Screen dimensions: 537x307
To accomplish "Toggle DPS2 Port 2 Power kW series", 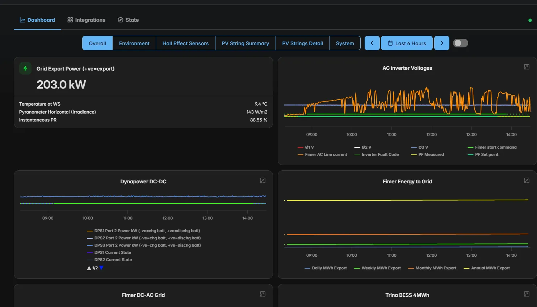I will click(144, 238).
